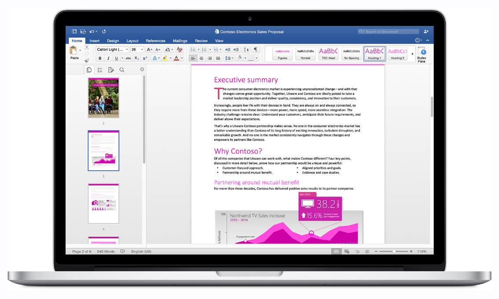The image size is (499, 299).
Task: Expand the styles gallery with the arrow
Action: 412,54
